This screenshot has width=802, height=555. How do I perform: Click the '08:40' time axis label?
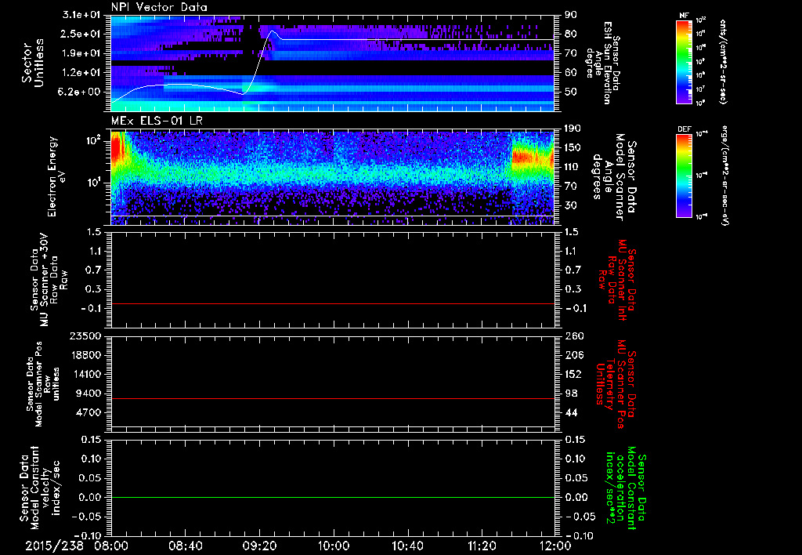185,546
